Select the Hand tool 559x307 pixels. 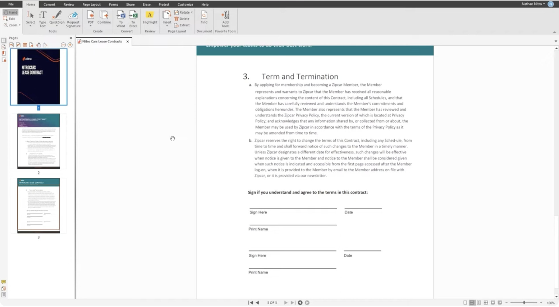[x=11, y=12]
